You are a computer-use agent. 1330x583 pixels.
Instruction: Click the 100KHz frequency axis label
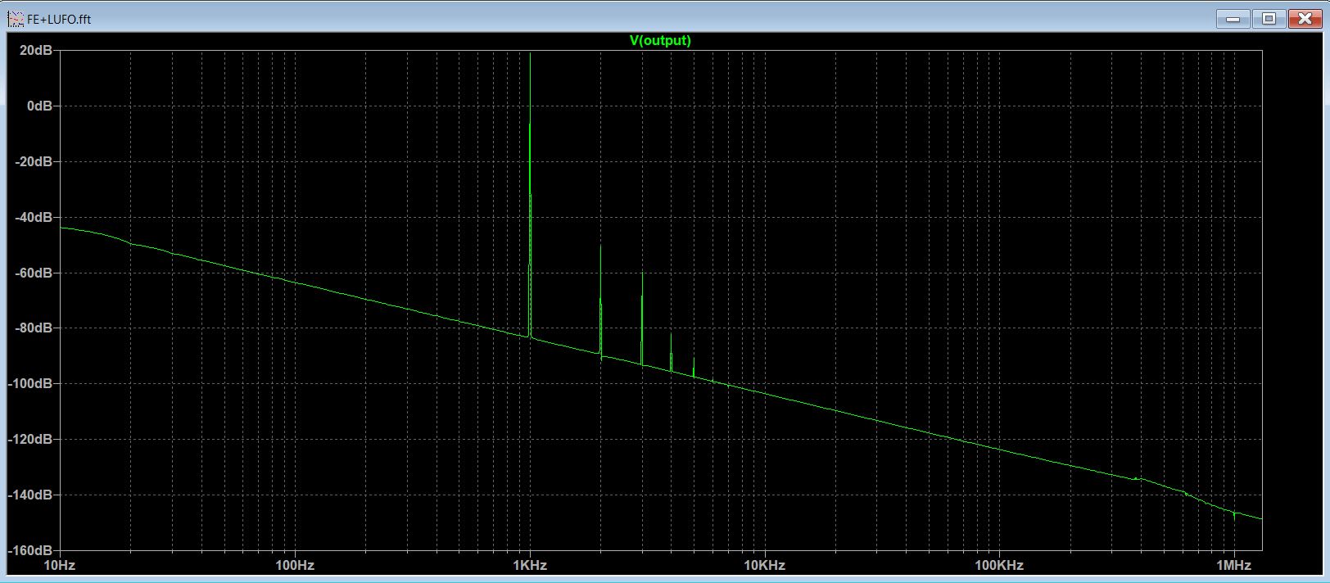click(1000, 565)
